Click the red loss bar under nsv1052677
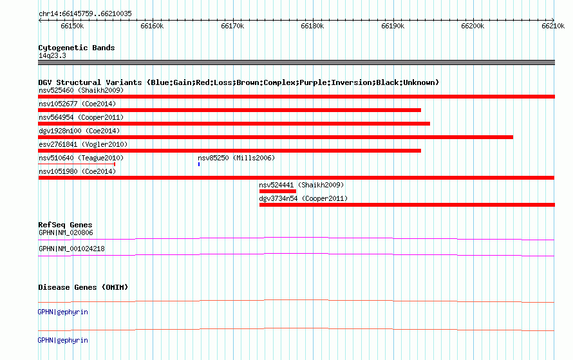Image resolution: width=573 pixels, height=360 pixels. pyautogui.click(x=229, y=110)
